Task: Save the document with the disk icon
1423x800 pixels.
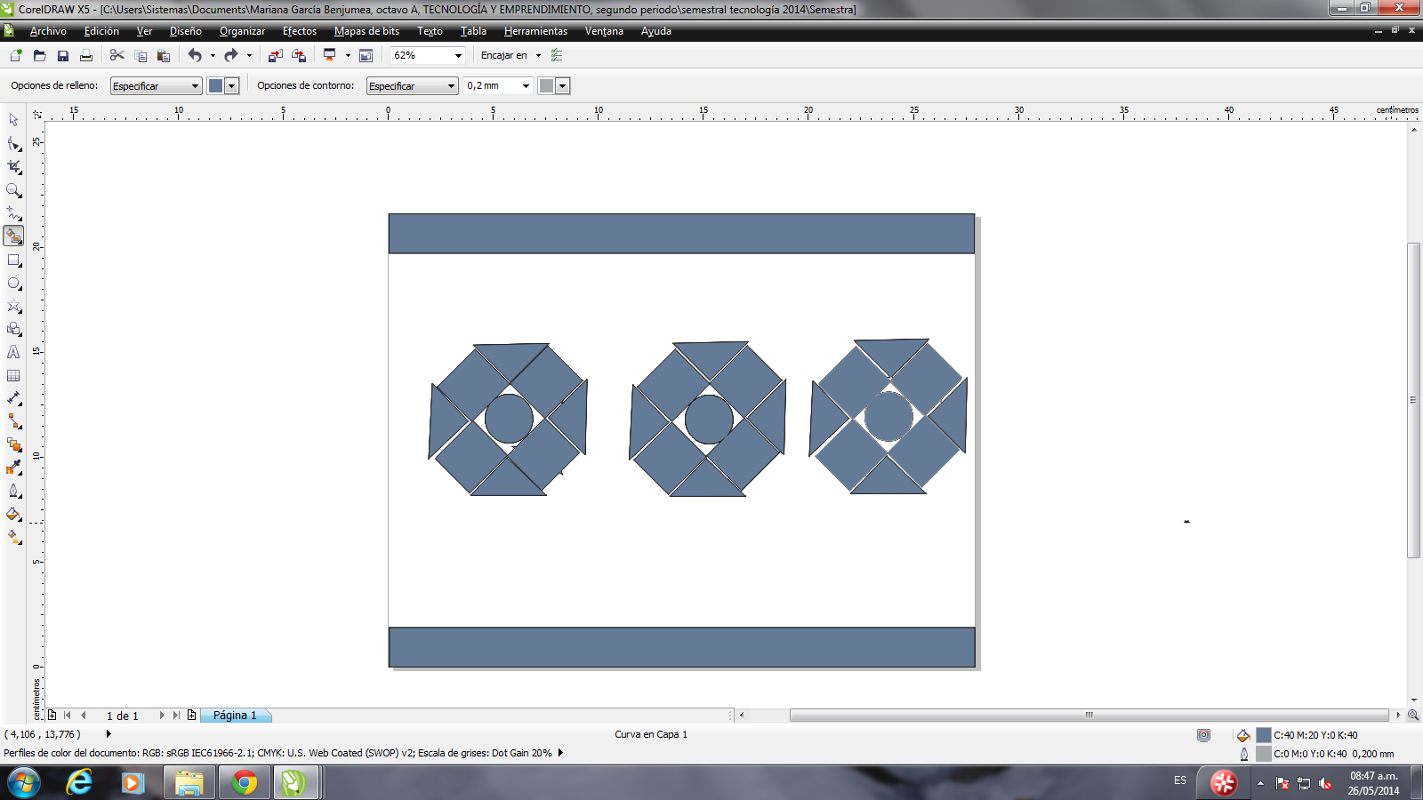Action: [62, 55]
